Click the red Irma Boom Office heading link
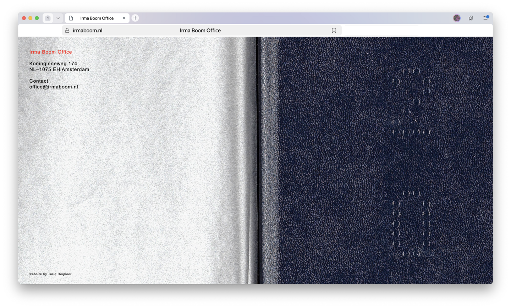 pos(51,52)
